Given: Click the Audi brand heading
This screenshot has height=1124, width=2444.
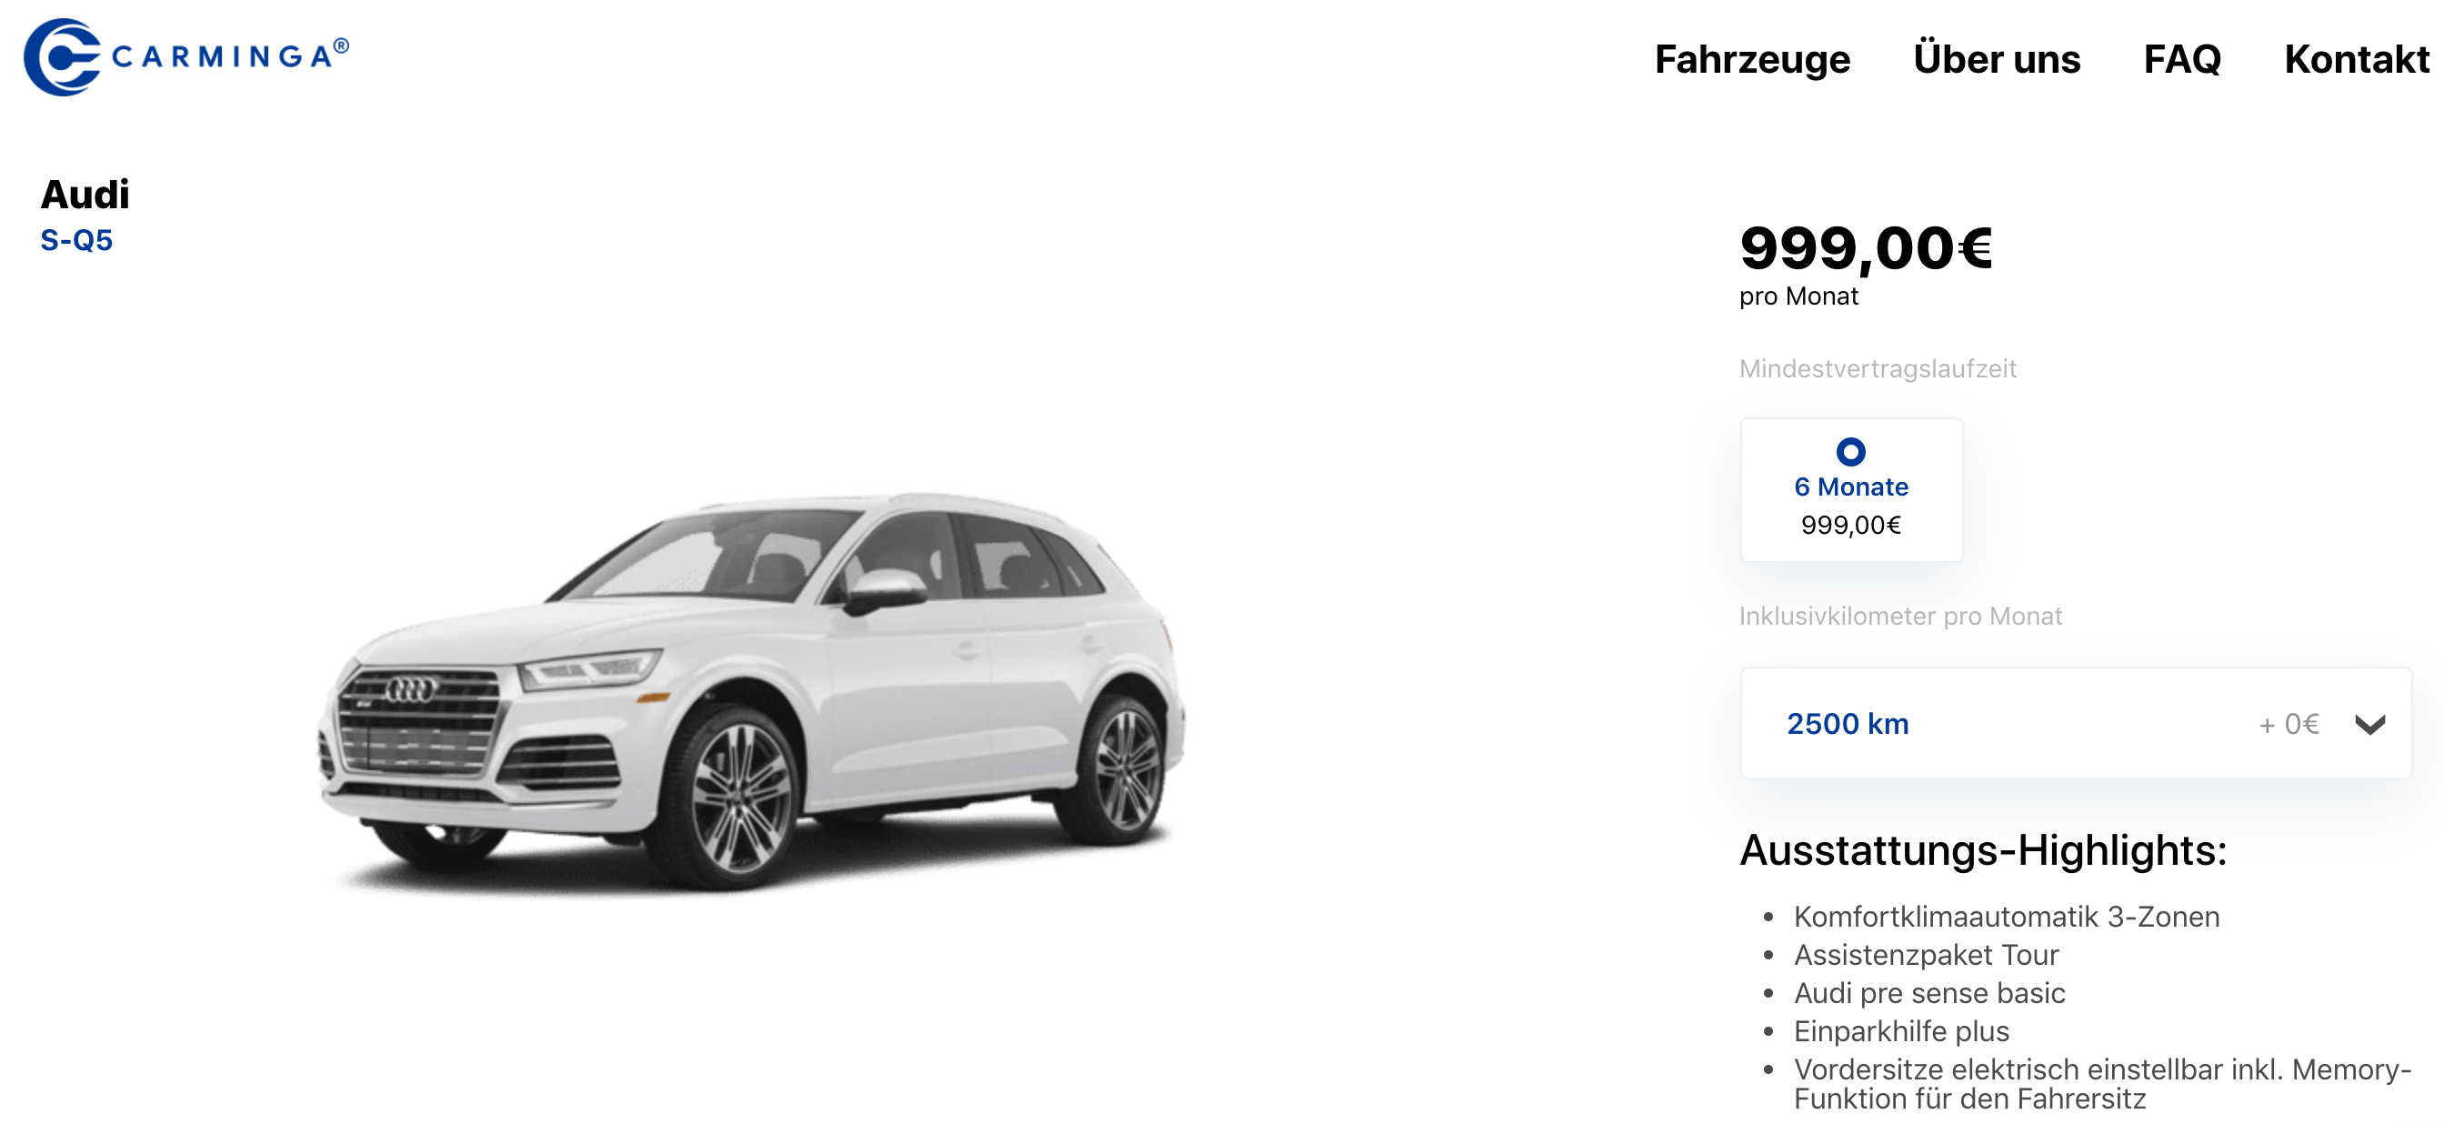Looking at the screenshot, I should click(85, 195).
